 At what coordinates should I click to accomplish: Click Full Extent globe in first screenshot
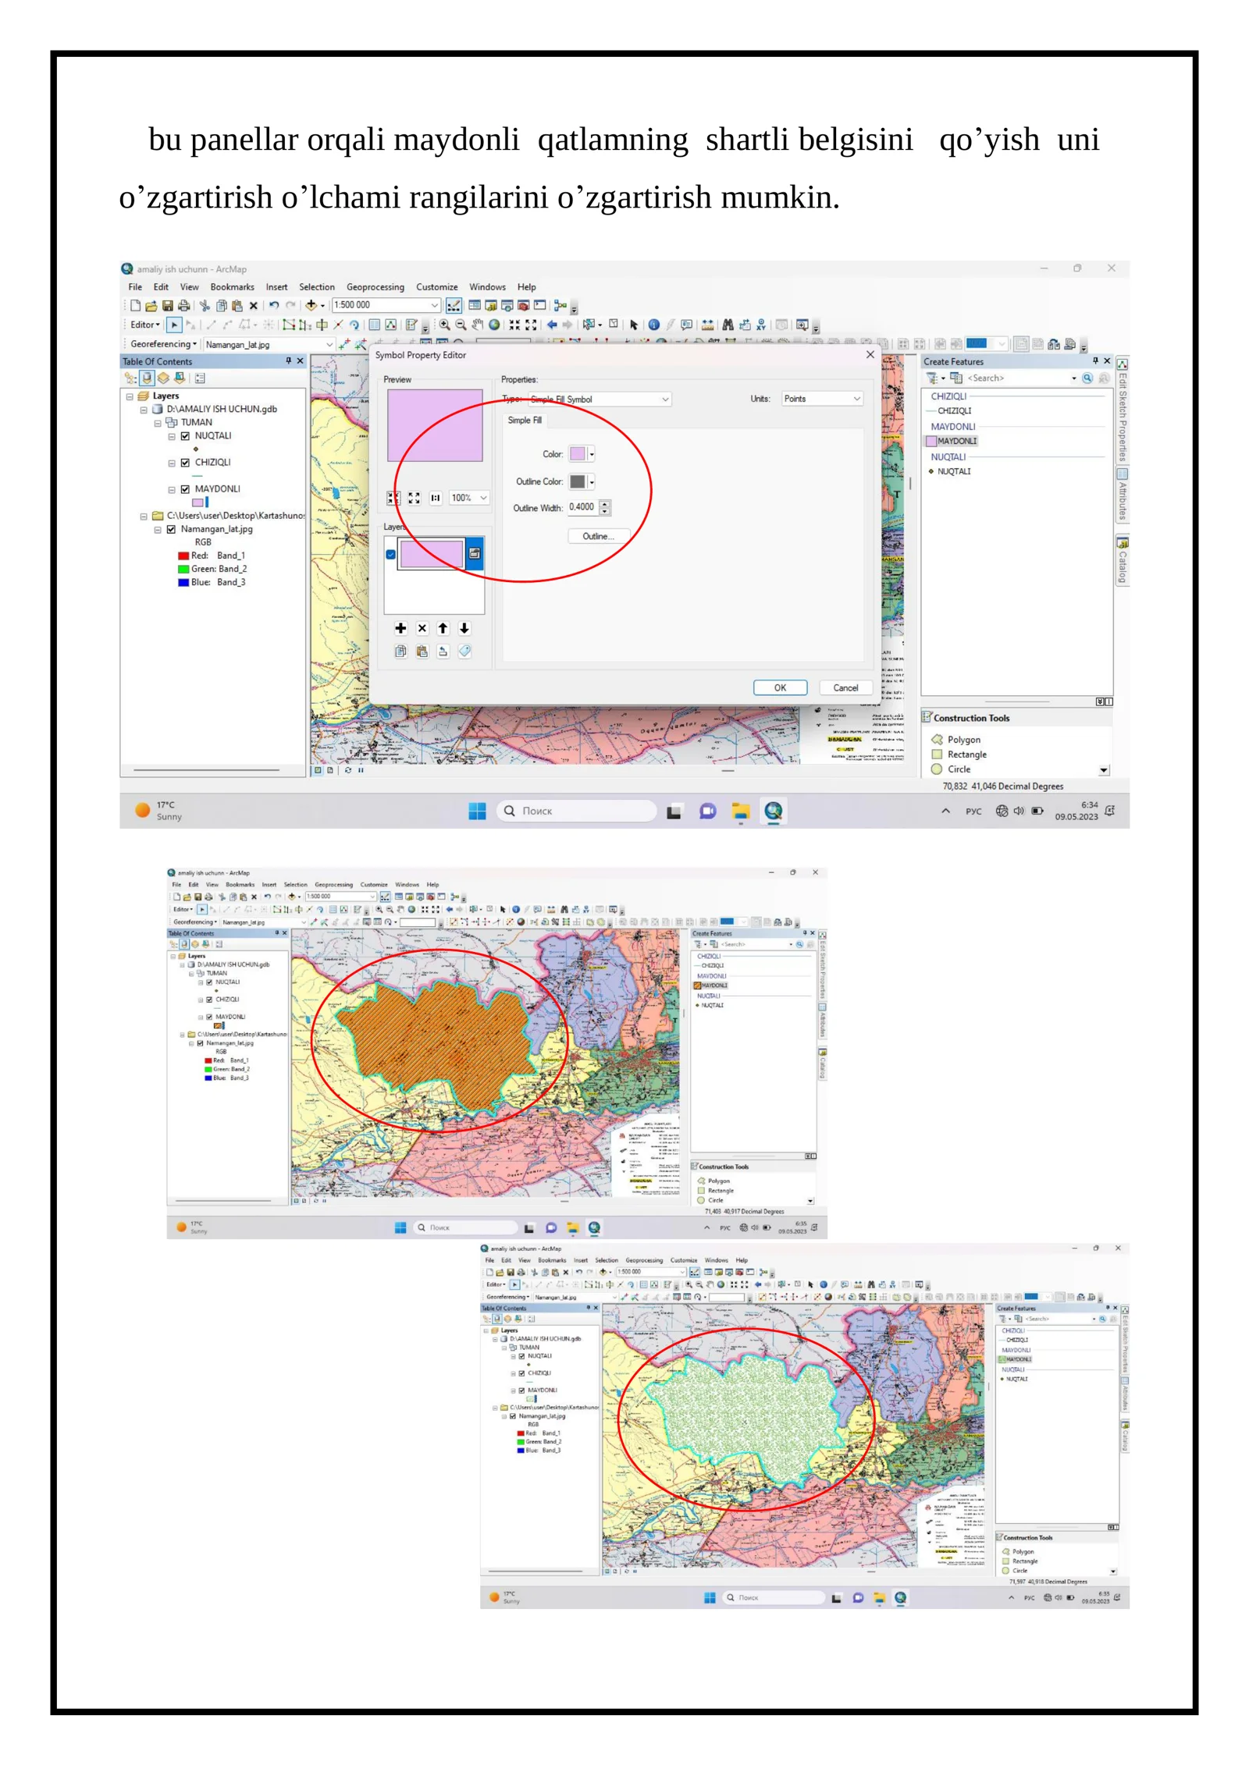tap(494, 325)
